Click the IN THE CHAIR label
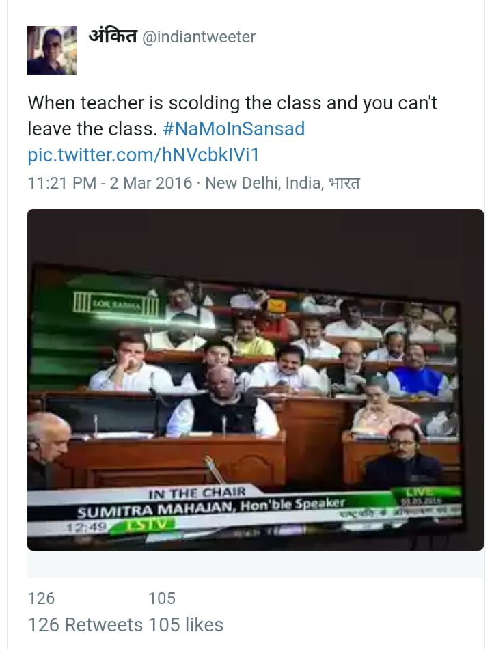This screenshot has width=492, height=649. pos(197,493)
